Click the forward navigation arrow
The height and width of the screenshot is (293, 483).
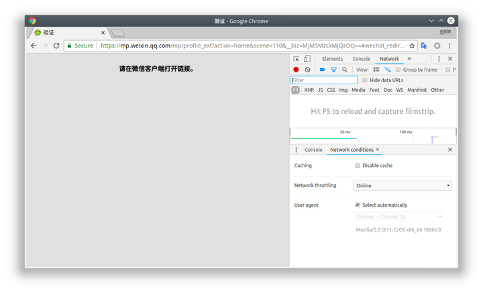pyautogui.click(x=45, y=45)
